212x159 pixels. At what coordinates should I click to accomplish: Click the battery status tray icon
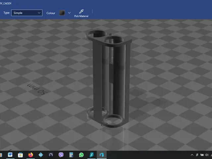202,155
